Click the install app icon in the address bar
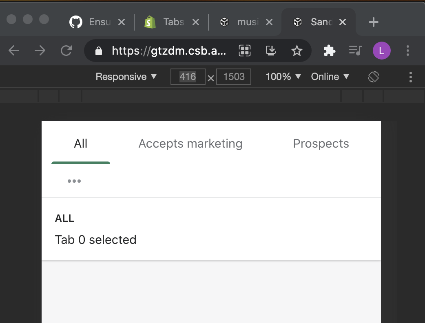This screenshot has height=323, width=425. [271, 51]
